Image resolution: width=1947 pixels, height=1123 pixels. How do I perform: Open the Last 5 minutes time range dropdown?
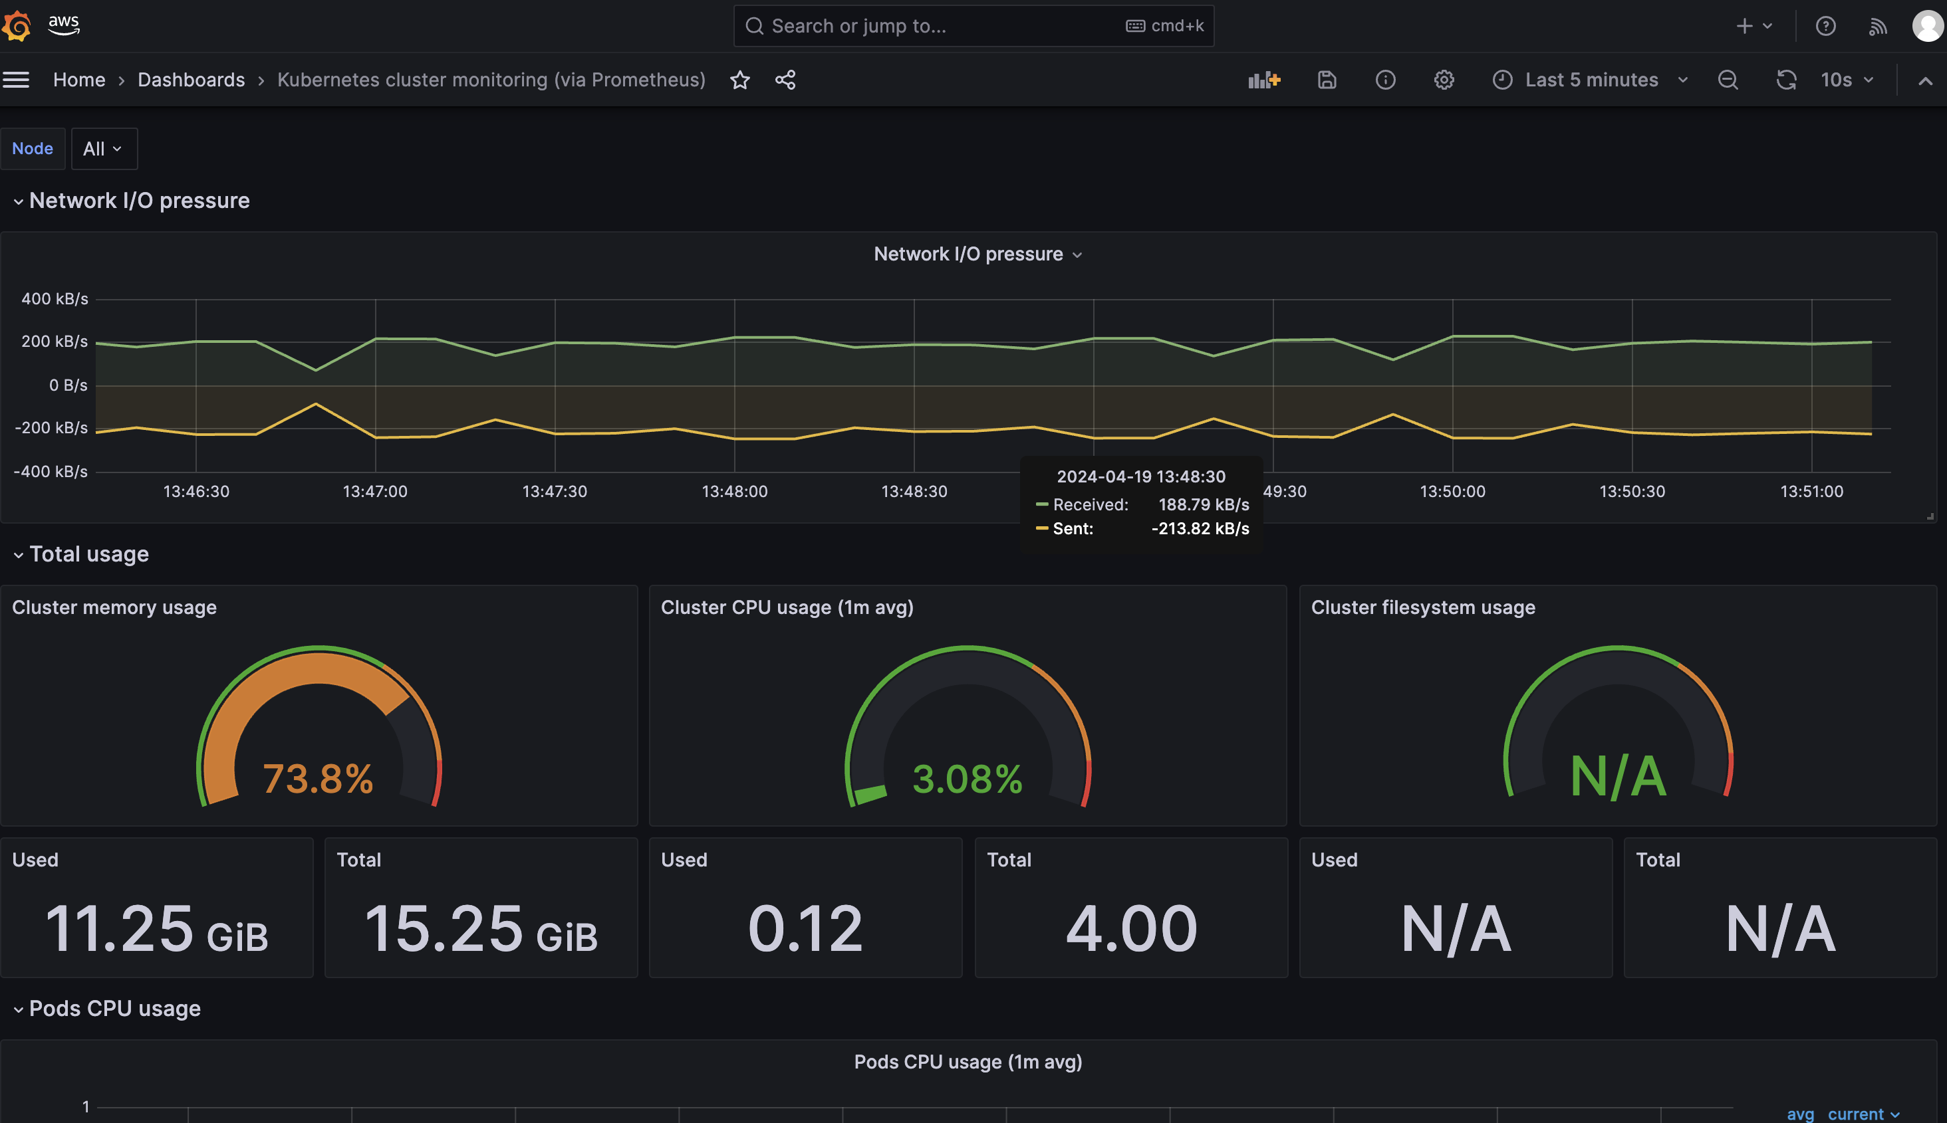(x=1590, y=80)
